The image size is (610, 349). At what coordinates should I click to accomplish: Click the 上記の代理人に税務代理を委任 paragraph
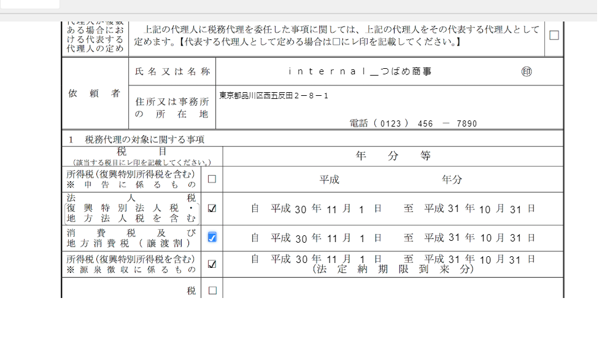tap(337, 36)
